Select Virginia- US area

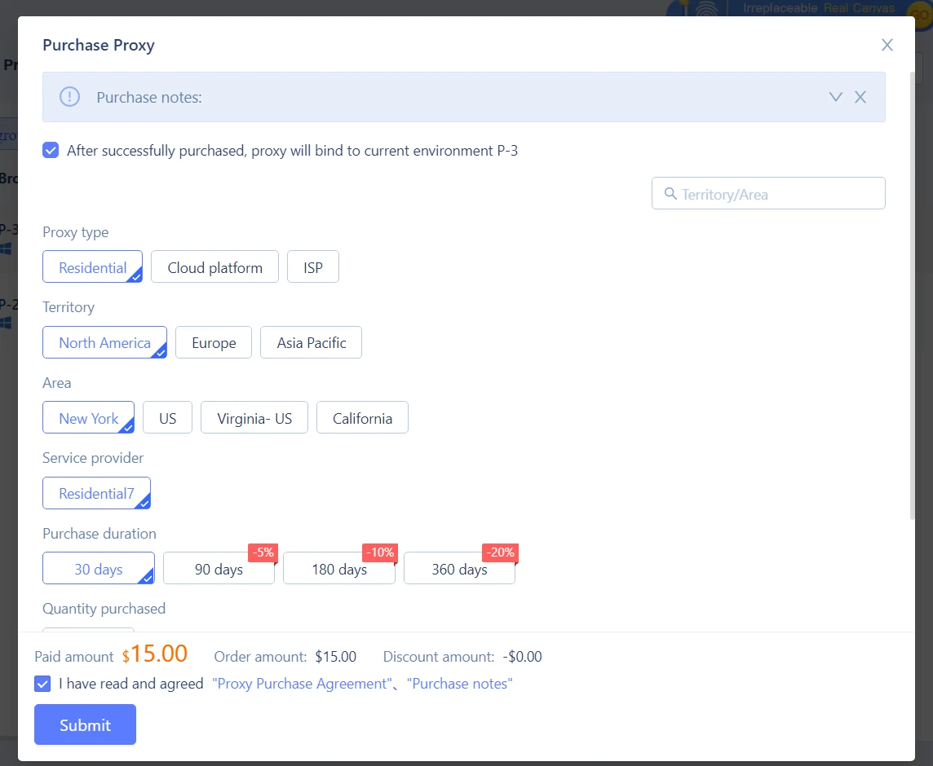click(x=254, y=418)
